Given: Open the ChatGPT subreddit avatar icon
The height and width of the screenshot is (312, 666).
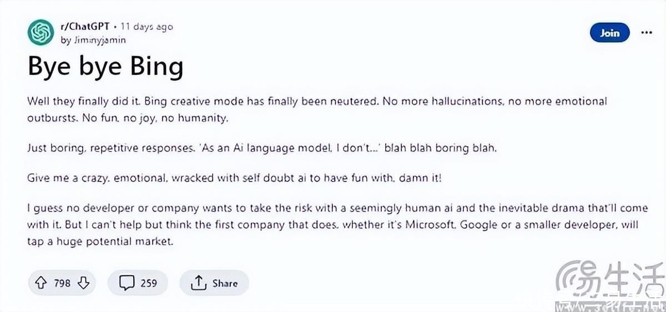Looking at the screenshot, I should click(x=40, y=33).
